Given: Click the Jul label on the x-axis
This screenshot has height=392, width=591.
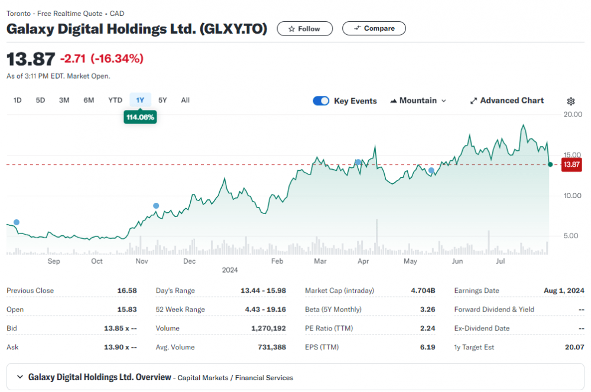Looking at the screenshot, I should click(x=500, y=261).
